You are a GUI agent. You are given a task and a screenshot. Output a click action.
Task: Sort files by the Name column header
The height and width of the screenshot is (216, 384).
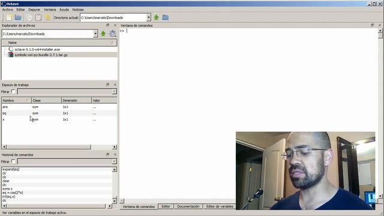(x=59, y=43)
